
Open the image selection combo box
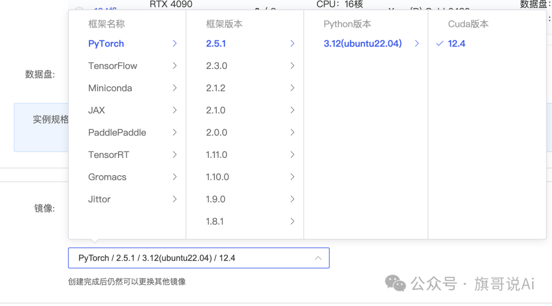[199, 258]
